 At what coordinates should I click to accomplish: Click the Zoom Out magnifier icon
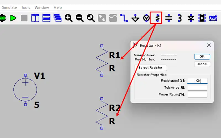[80, 18]
